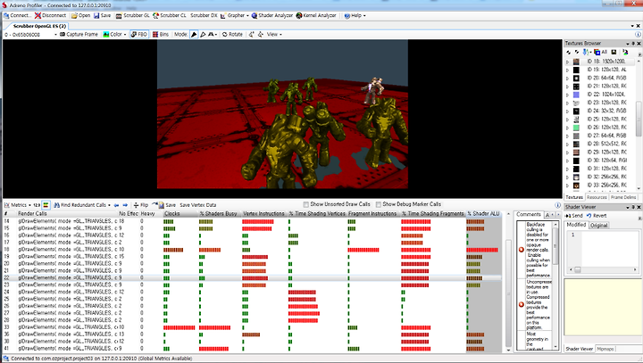Image resolution: width=643 pixels, height=363 pixels.
Task: Open Scrubber DX tool
Action: (x=204, y=15)
